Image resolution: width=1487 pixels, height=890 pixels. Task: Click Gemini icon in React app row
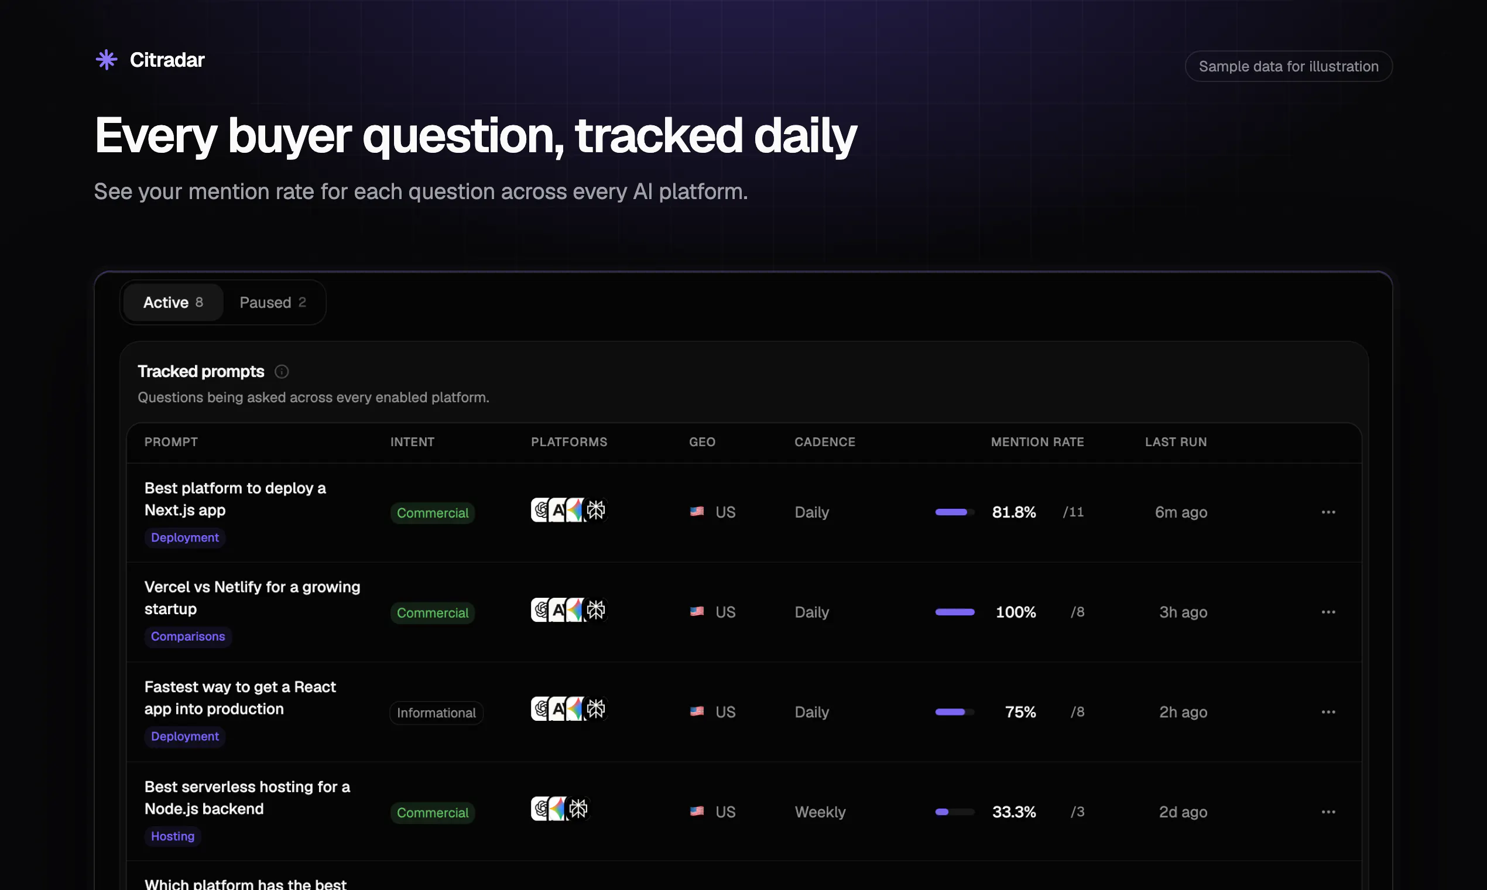575,709
